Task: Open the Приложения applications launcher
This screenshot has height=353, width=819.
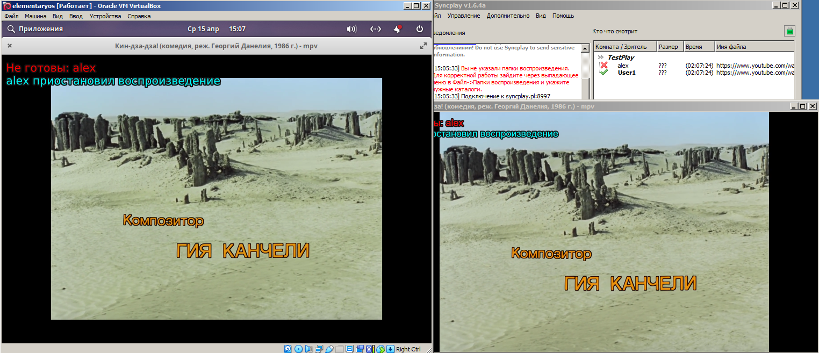Action: (x=35, y=29)
